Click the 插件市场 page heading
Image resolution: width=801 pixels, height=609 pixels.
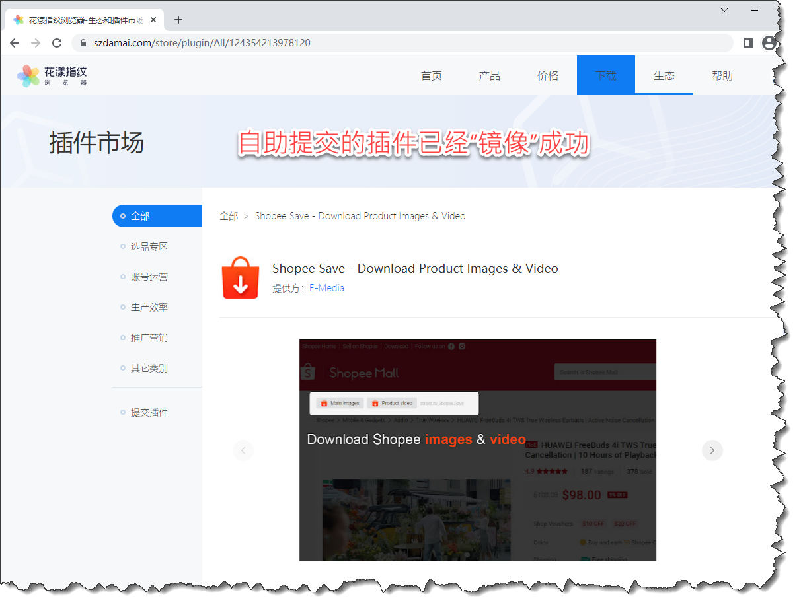96,143
